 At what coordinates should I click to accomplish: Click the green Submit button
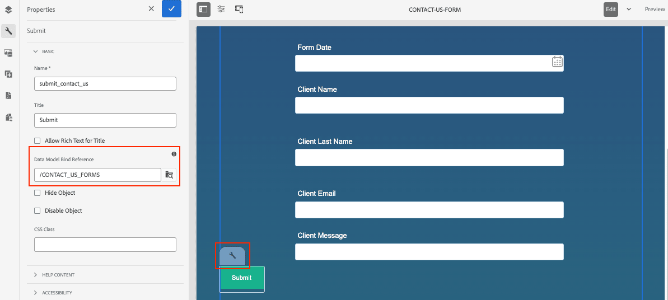[242, 278]
